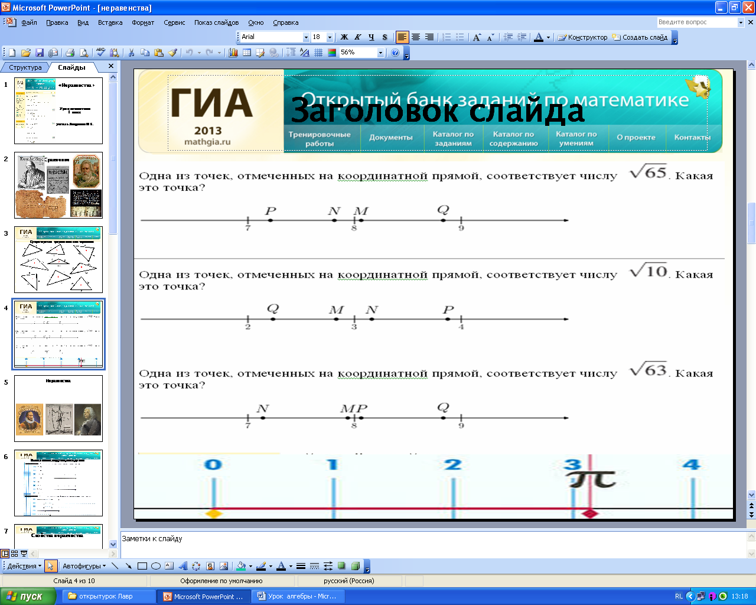The width and height of the screenshot is (756, 605).
Task: Open the 56% zoom dropdown
Action: (380, 53)
